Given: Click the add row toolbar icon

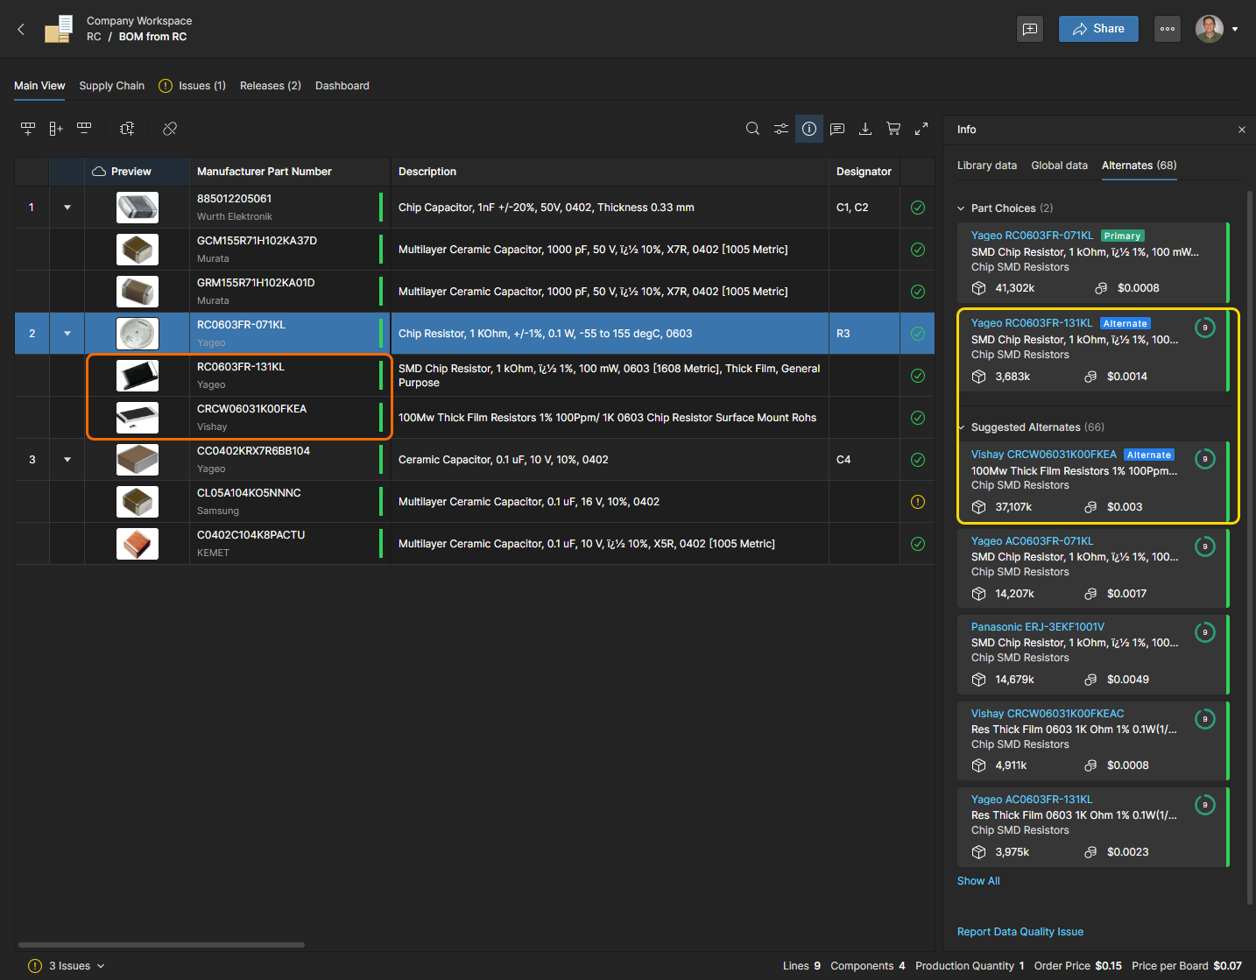Looking at the screenshot, I should pos(28,129).
